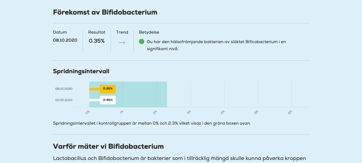Click the Varför mäter vi Bifidobacterium heading

point(108,146)
